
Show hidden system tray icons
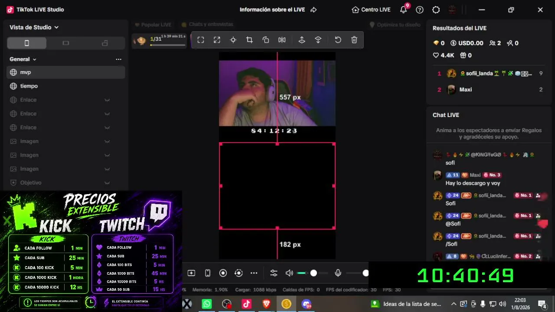454,304
